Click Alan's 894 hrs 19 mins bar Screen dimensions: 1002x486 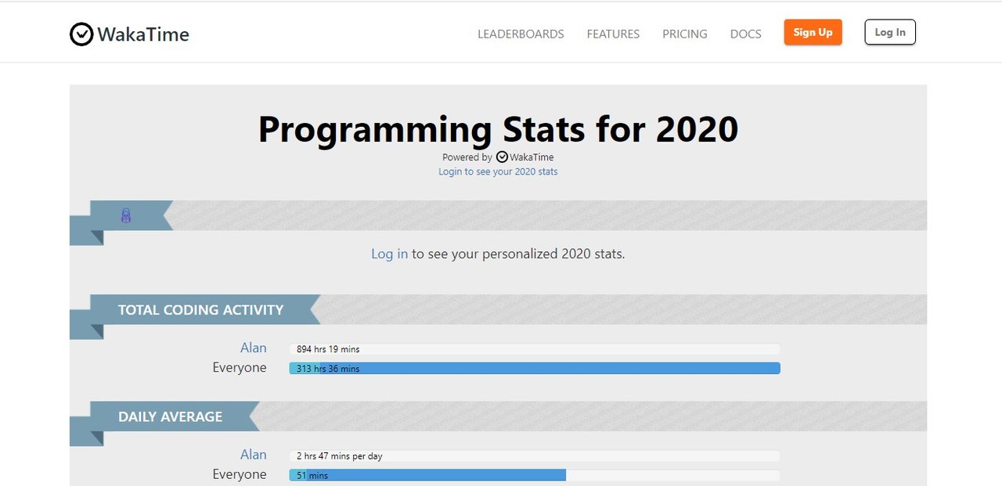coord(535,349)
